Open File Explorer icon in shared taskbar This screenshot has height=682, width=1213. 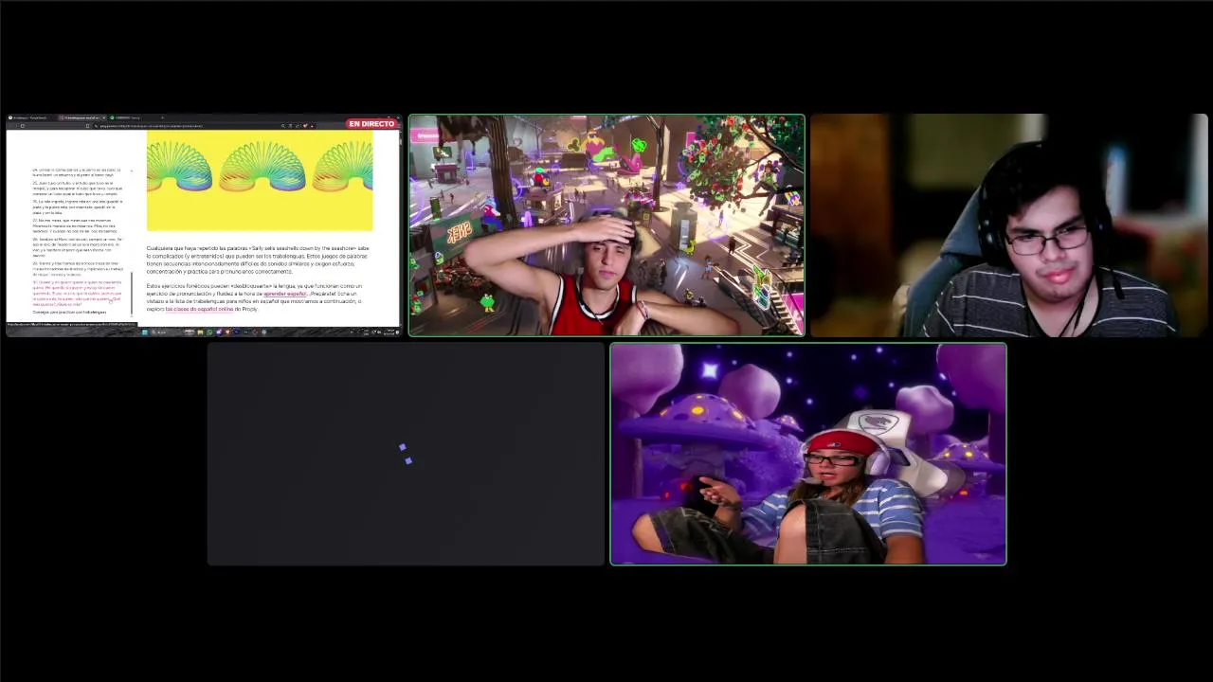tap(200, 332)
